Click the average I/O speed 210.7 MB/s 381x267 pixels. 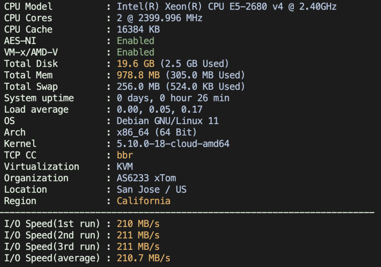point(143,258)
